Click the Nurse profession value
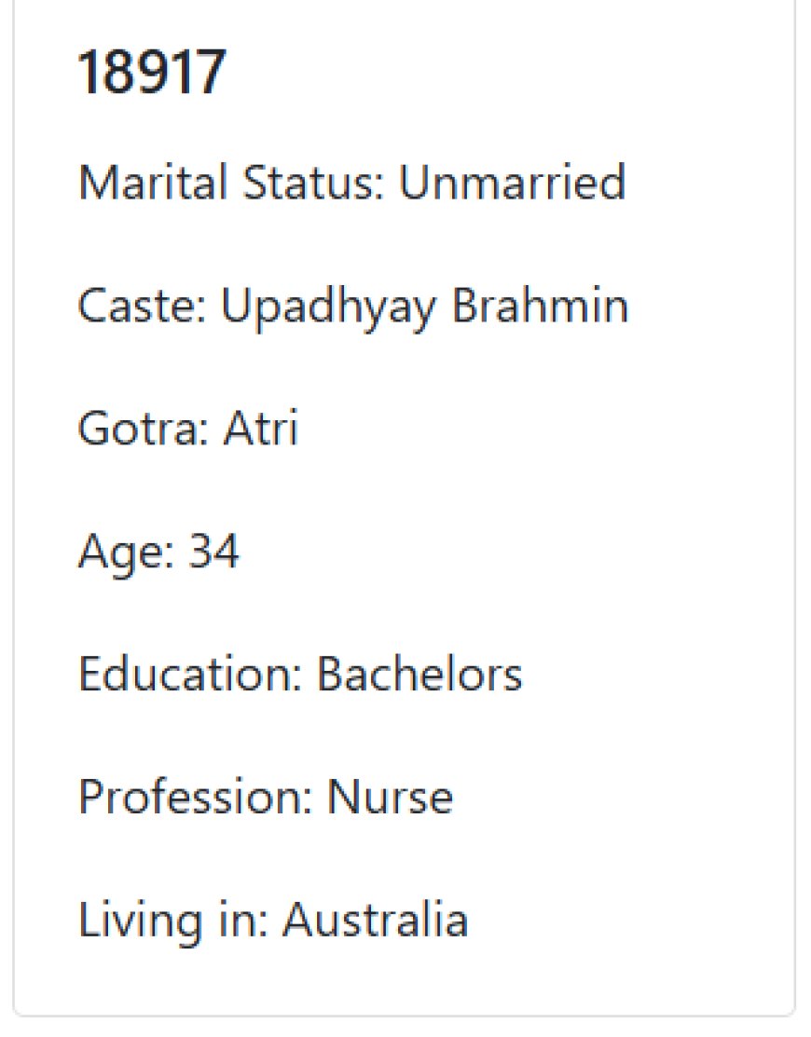811x1037 pixels. pyautogui.click(x=391, y=797)
